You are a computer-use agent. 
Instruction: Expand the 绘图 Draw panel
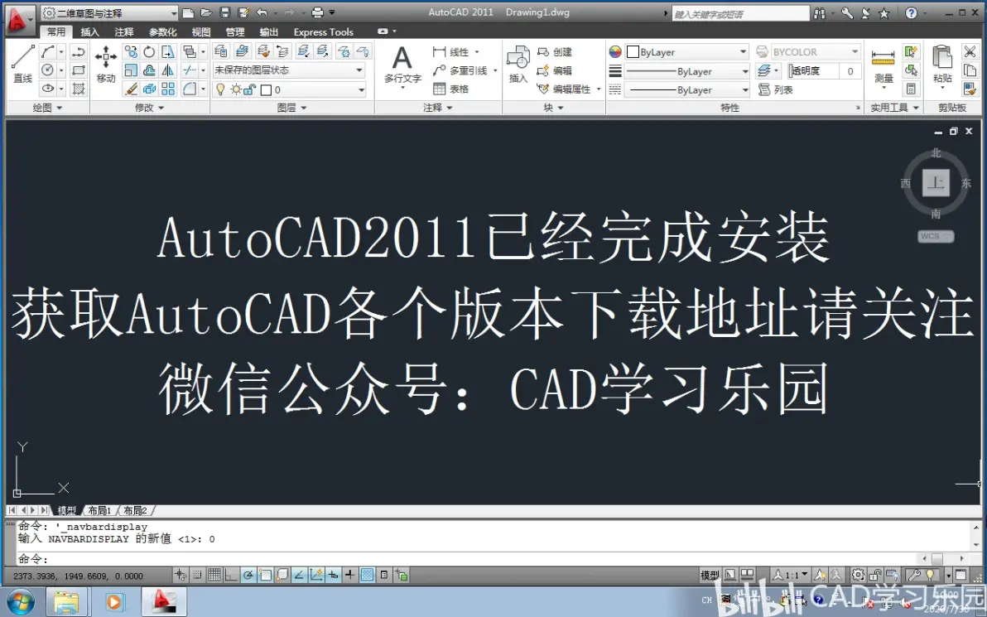point(48,108)
